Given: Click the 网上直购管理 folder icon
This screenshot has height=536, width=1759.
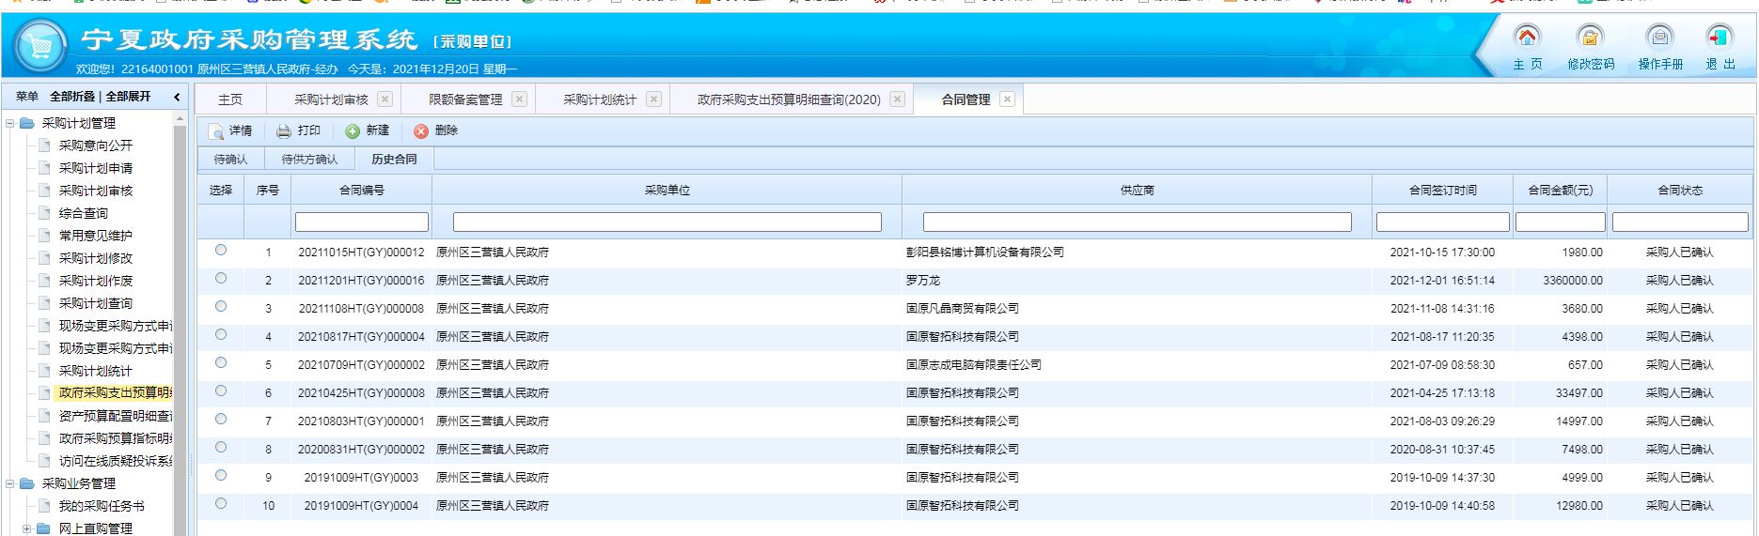Looking at the screenshot, I should [43, 528].
